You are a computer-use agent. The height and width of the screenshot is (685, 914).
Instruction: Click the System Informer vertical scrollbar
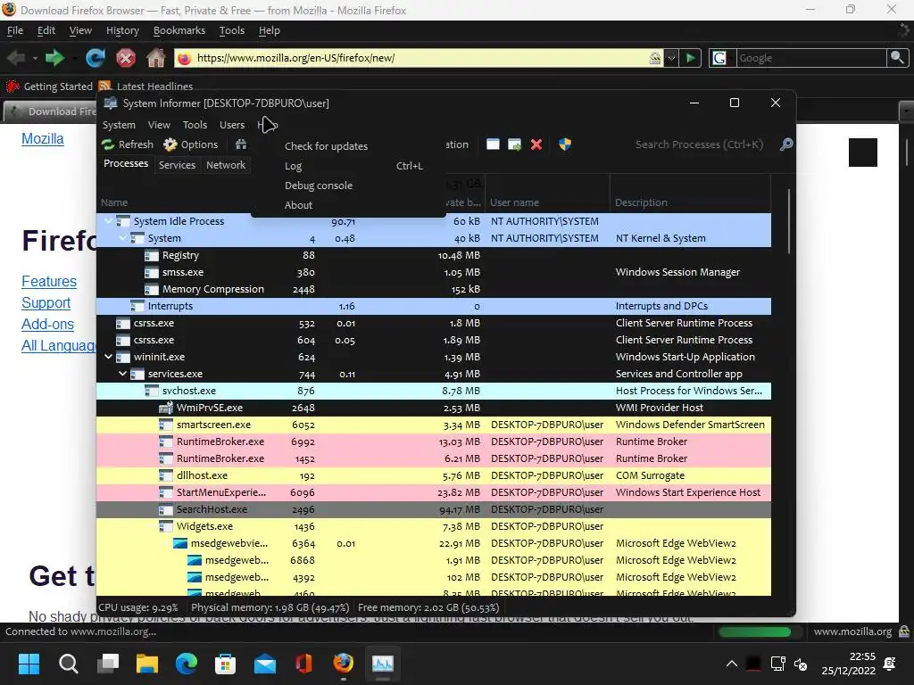(x=789, y=221)
